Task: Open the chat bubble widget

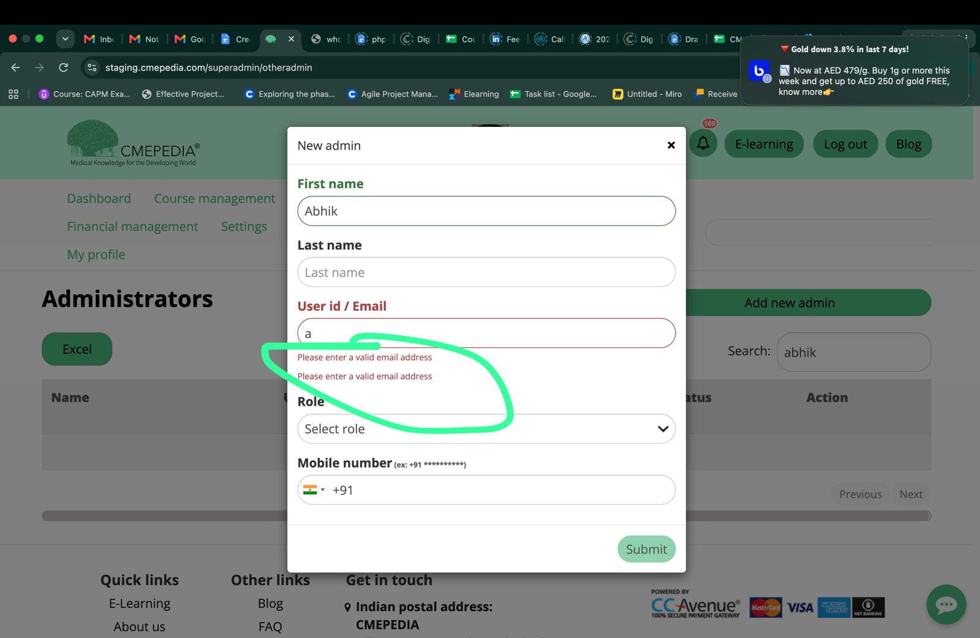Action: [x=946, y=605]
